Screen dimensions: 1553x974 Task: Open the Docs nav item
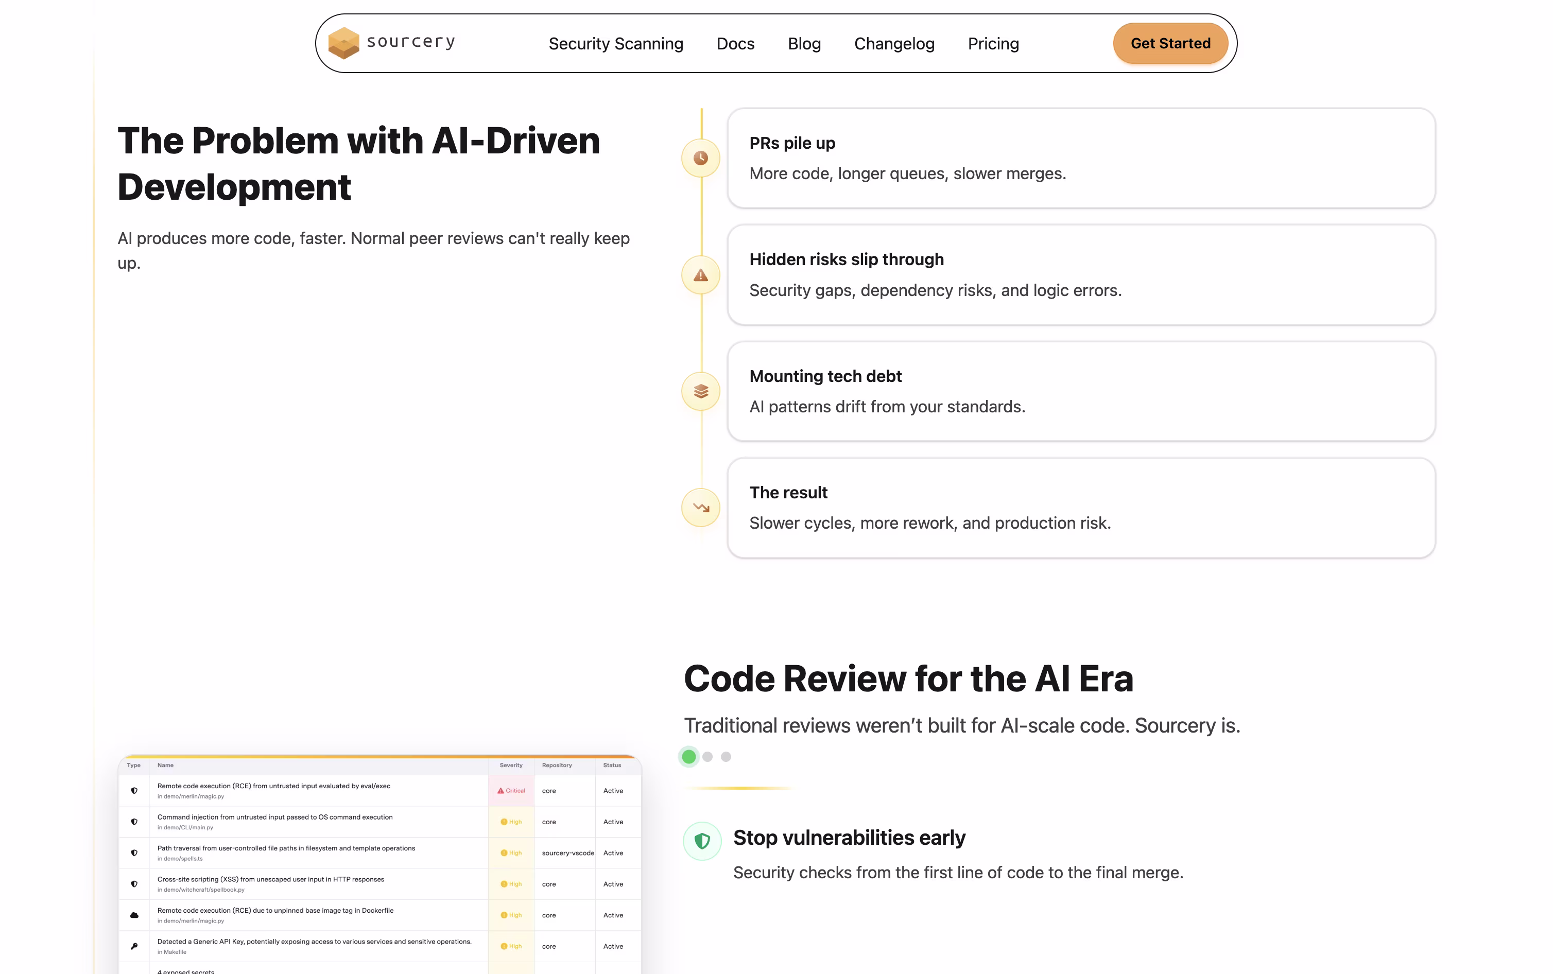coord(735,43)
